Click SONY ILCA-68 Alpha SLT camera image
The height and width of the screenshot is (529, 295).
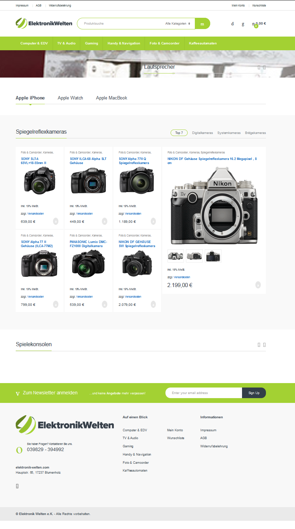tap(89, 180)
